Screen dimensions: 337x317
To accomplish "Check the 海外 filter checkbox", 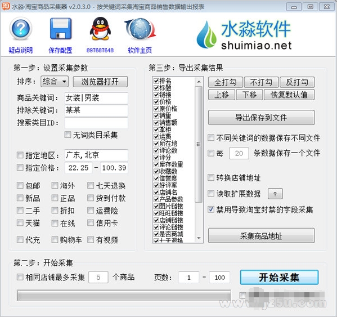I will (55, 185).
